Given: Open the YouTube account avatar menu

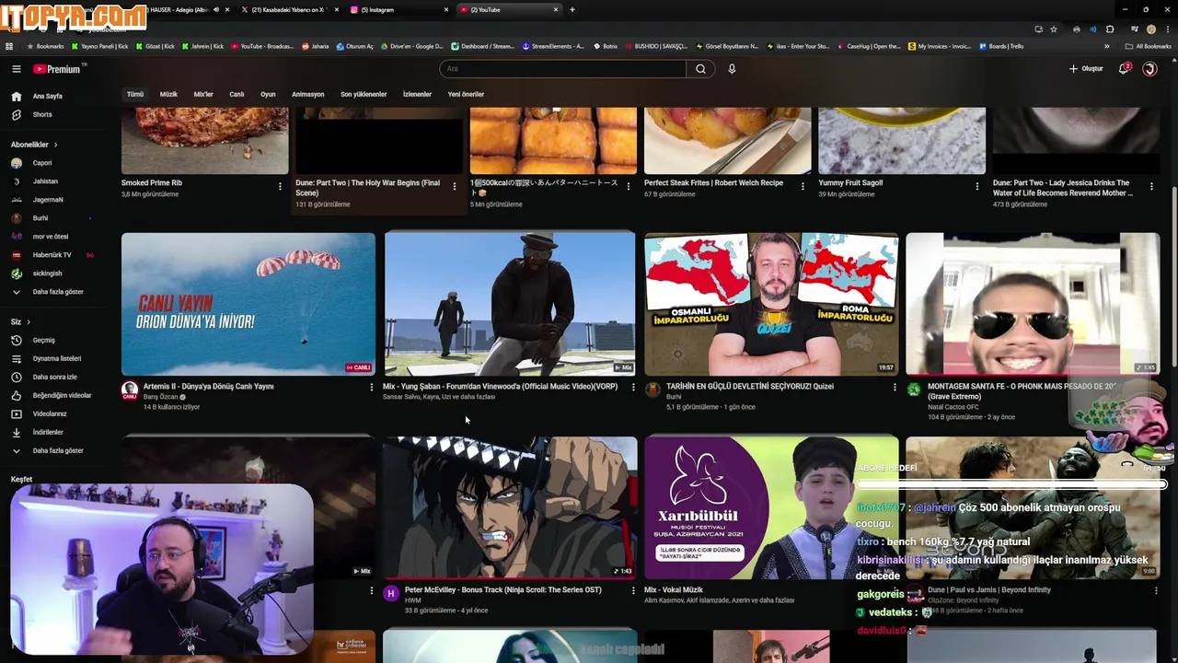Looking at the screenshot, I should 1149,69.
